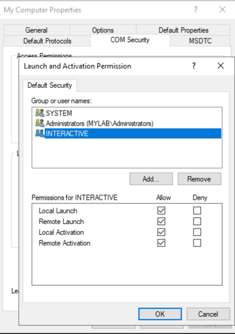This screenshot has height=334, width=235.
Task: Select the Default Security tab
Action: pyautogui.click(x=50, y=85)
